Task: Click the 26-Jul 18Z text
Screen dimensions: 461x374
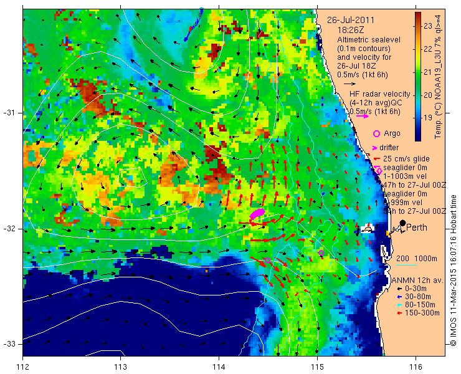Action: pyautogui.click(x=356, y=66)
